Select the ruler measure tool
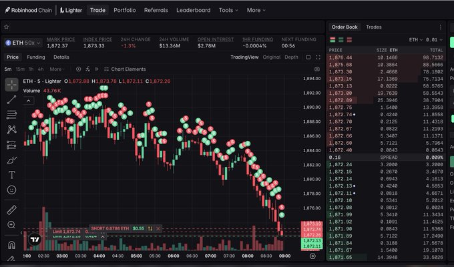This screenshot has height=267, width=454. [11, 210]
